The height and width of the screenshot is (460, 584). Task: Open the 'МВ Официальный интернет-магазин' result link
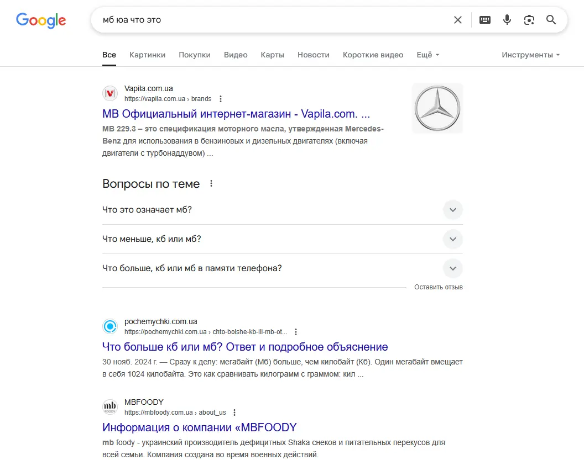pyautogui.click(x=236, y=114)
